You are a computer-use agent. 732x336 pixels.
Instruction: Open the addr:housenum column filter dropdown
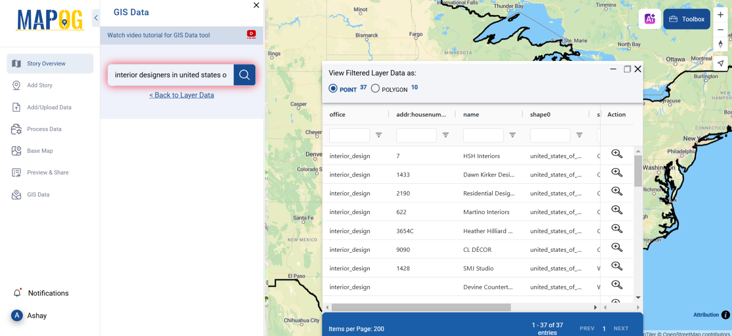[x=446, y=135]
